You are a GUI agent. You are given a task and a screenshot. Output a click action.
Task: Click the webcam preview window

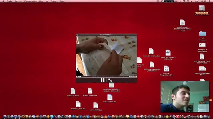tap(185, 97)
